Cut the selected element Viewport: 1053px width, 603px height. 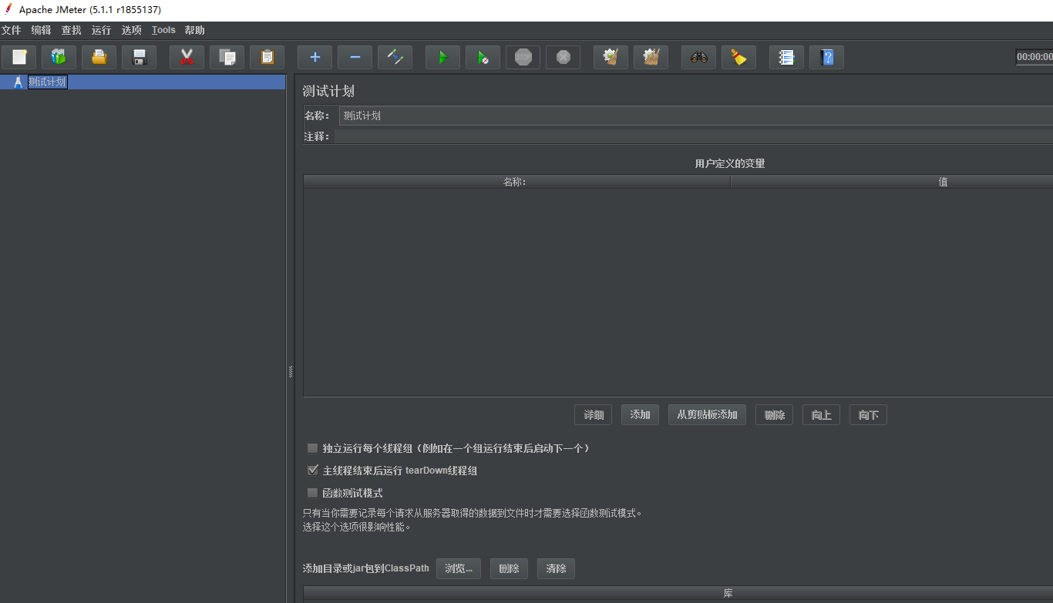(x=187, y=57)
